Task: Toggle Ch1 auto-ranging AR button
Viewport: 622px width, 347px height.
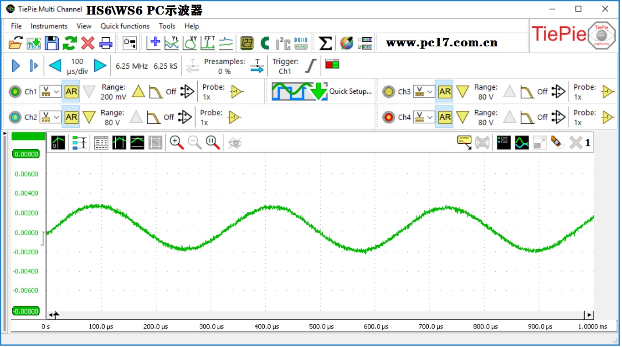Action: (x=71, y=91)
